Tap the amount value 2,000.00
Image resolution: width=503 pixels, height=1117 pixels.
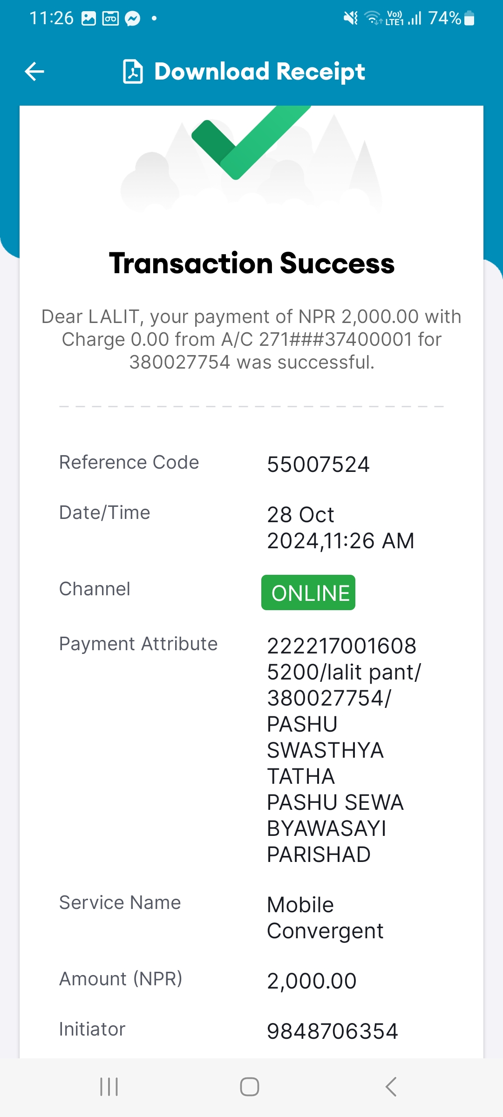(312, 981)
